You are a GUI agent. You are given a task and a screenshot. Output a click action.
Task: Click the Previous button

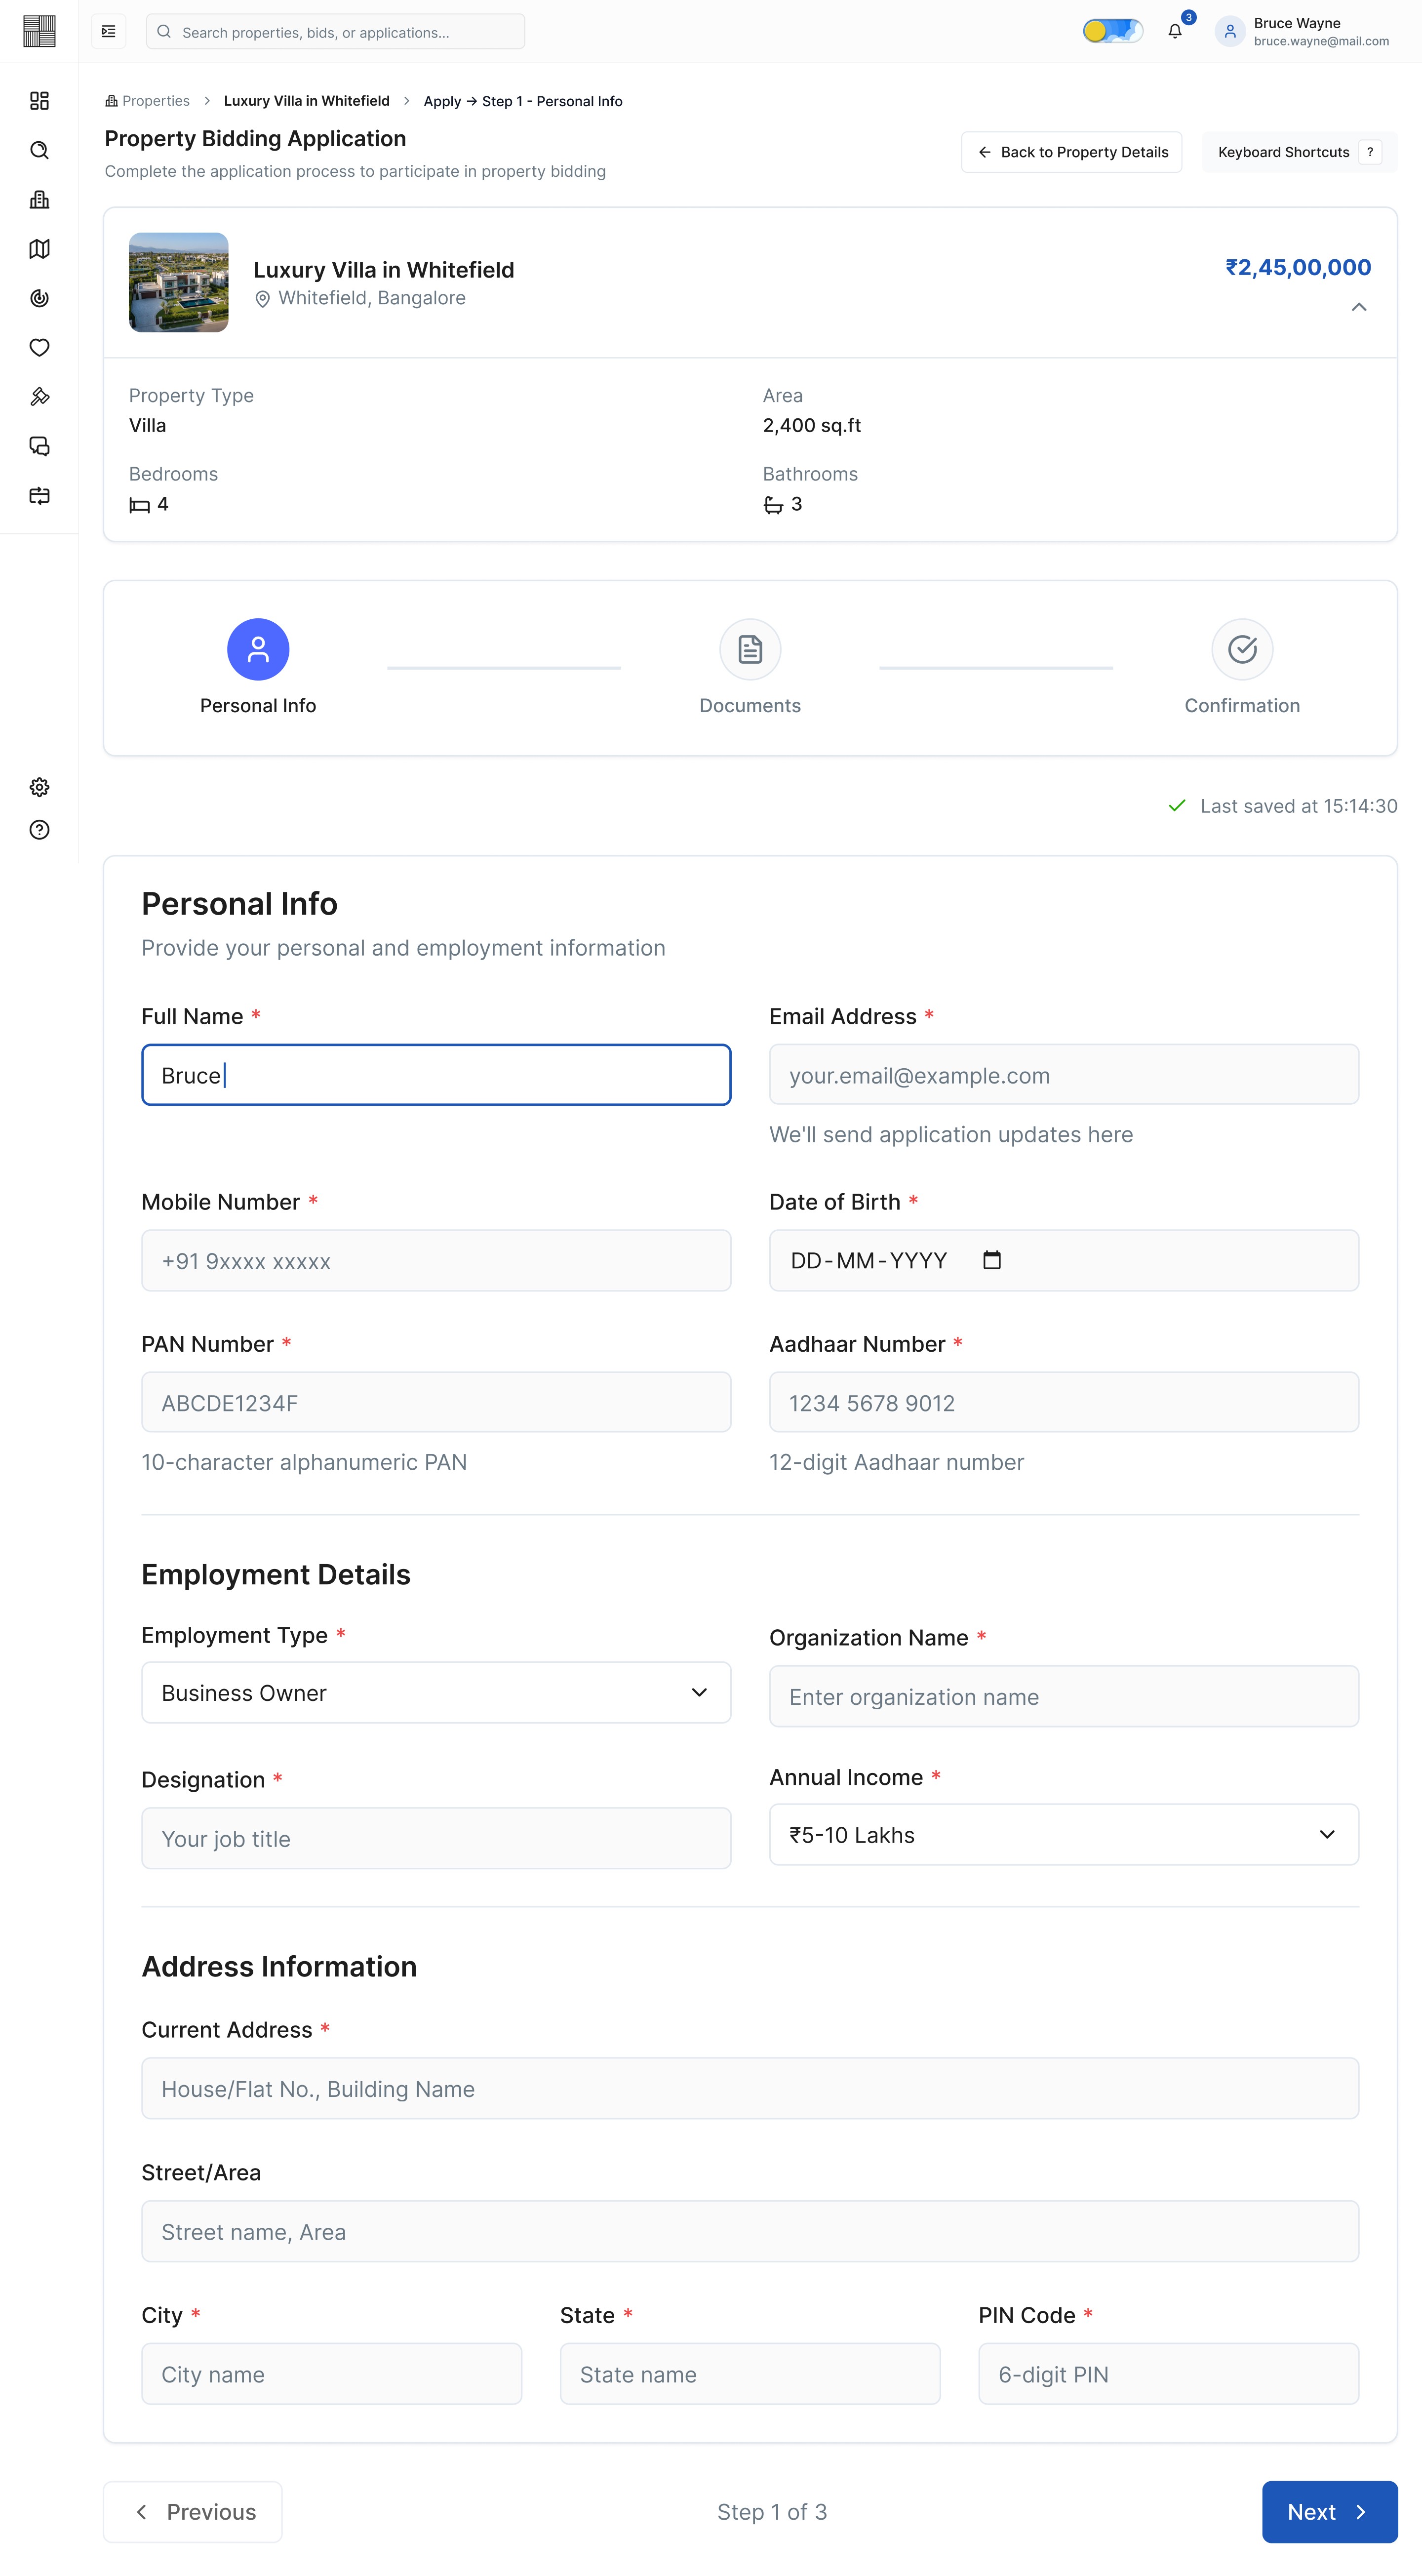click(x=193, y=2511)
